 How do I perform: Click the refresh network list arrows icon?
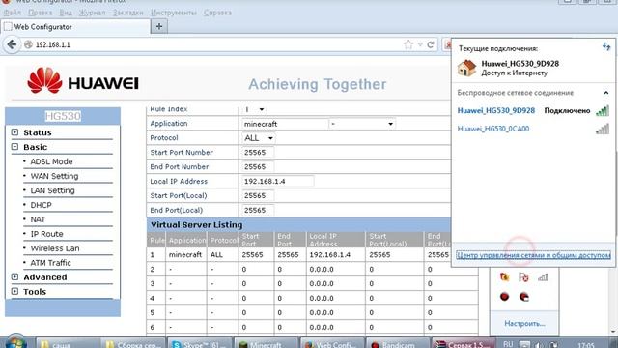click(x=605, y=47)
